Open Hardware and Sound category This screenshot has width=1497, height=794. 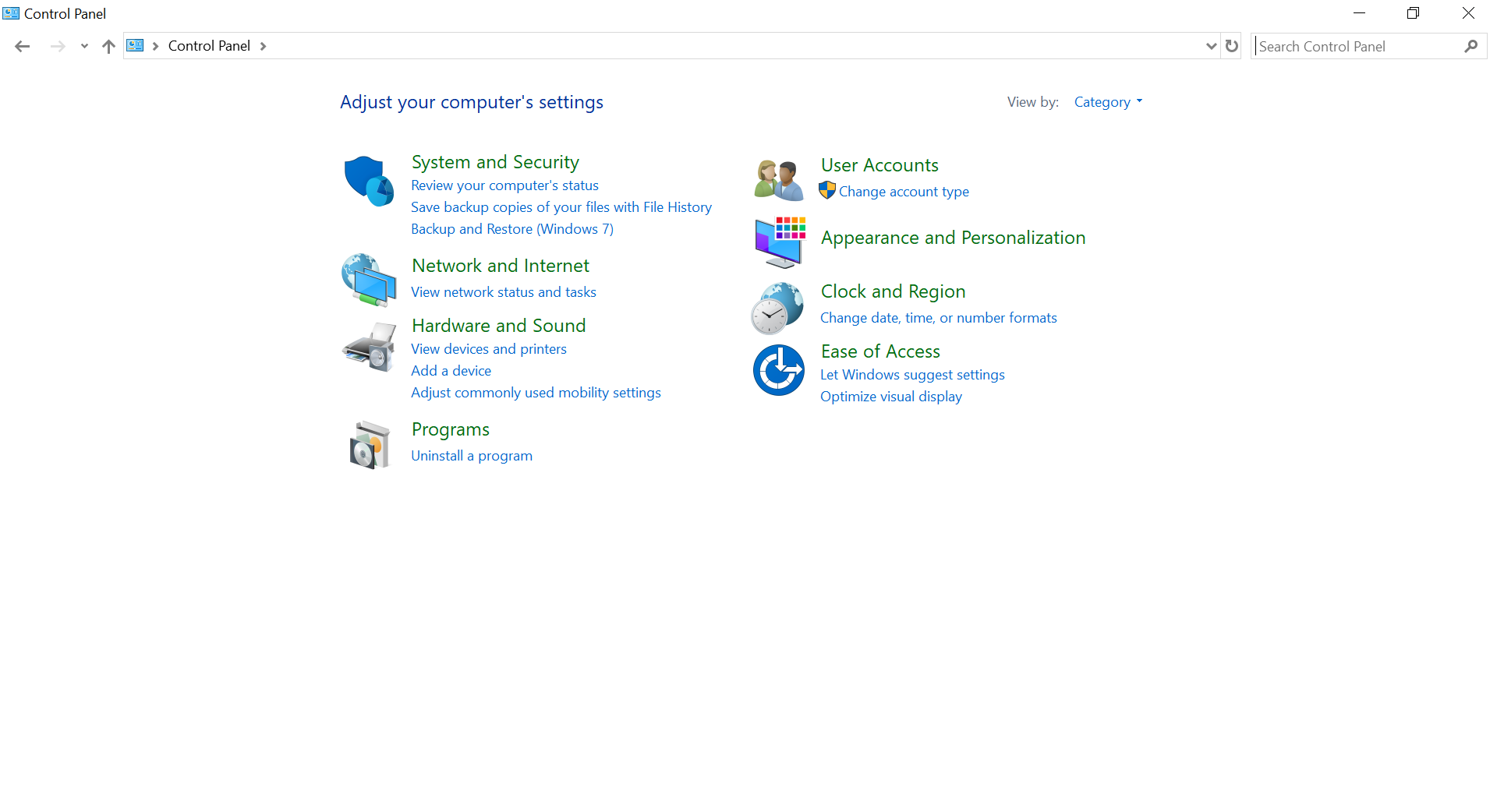(x=499, y=326)
